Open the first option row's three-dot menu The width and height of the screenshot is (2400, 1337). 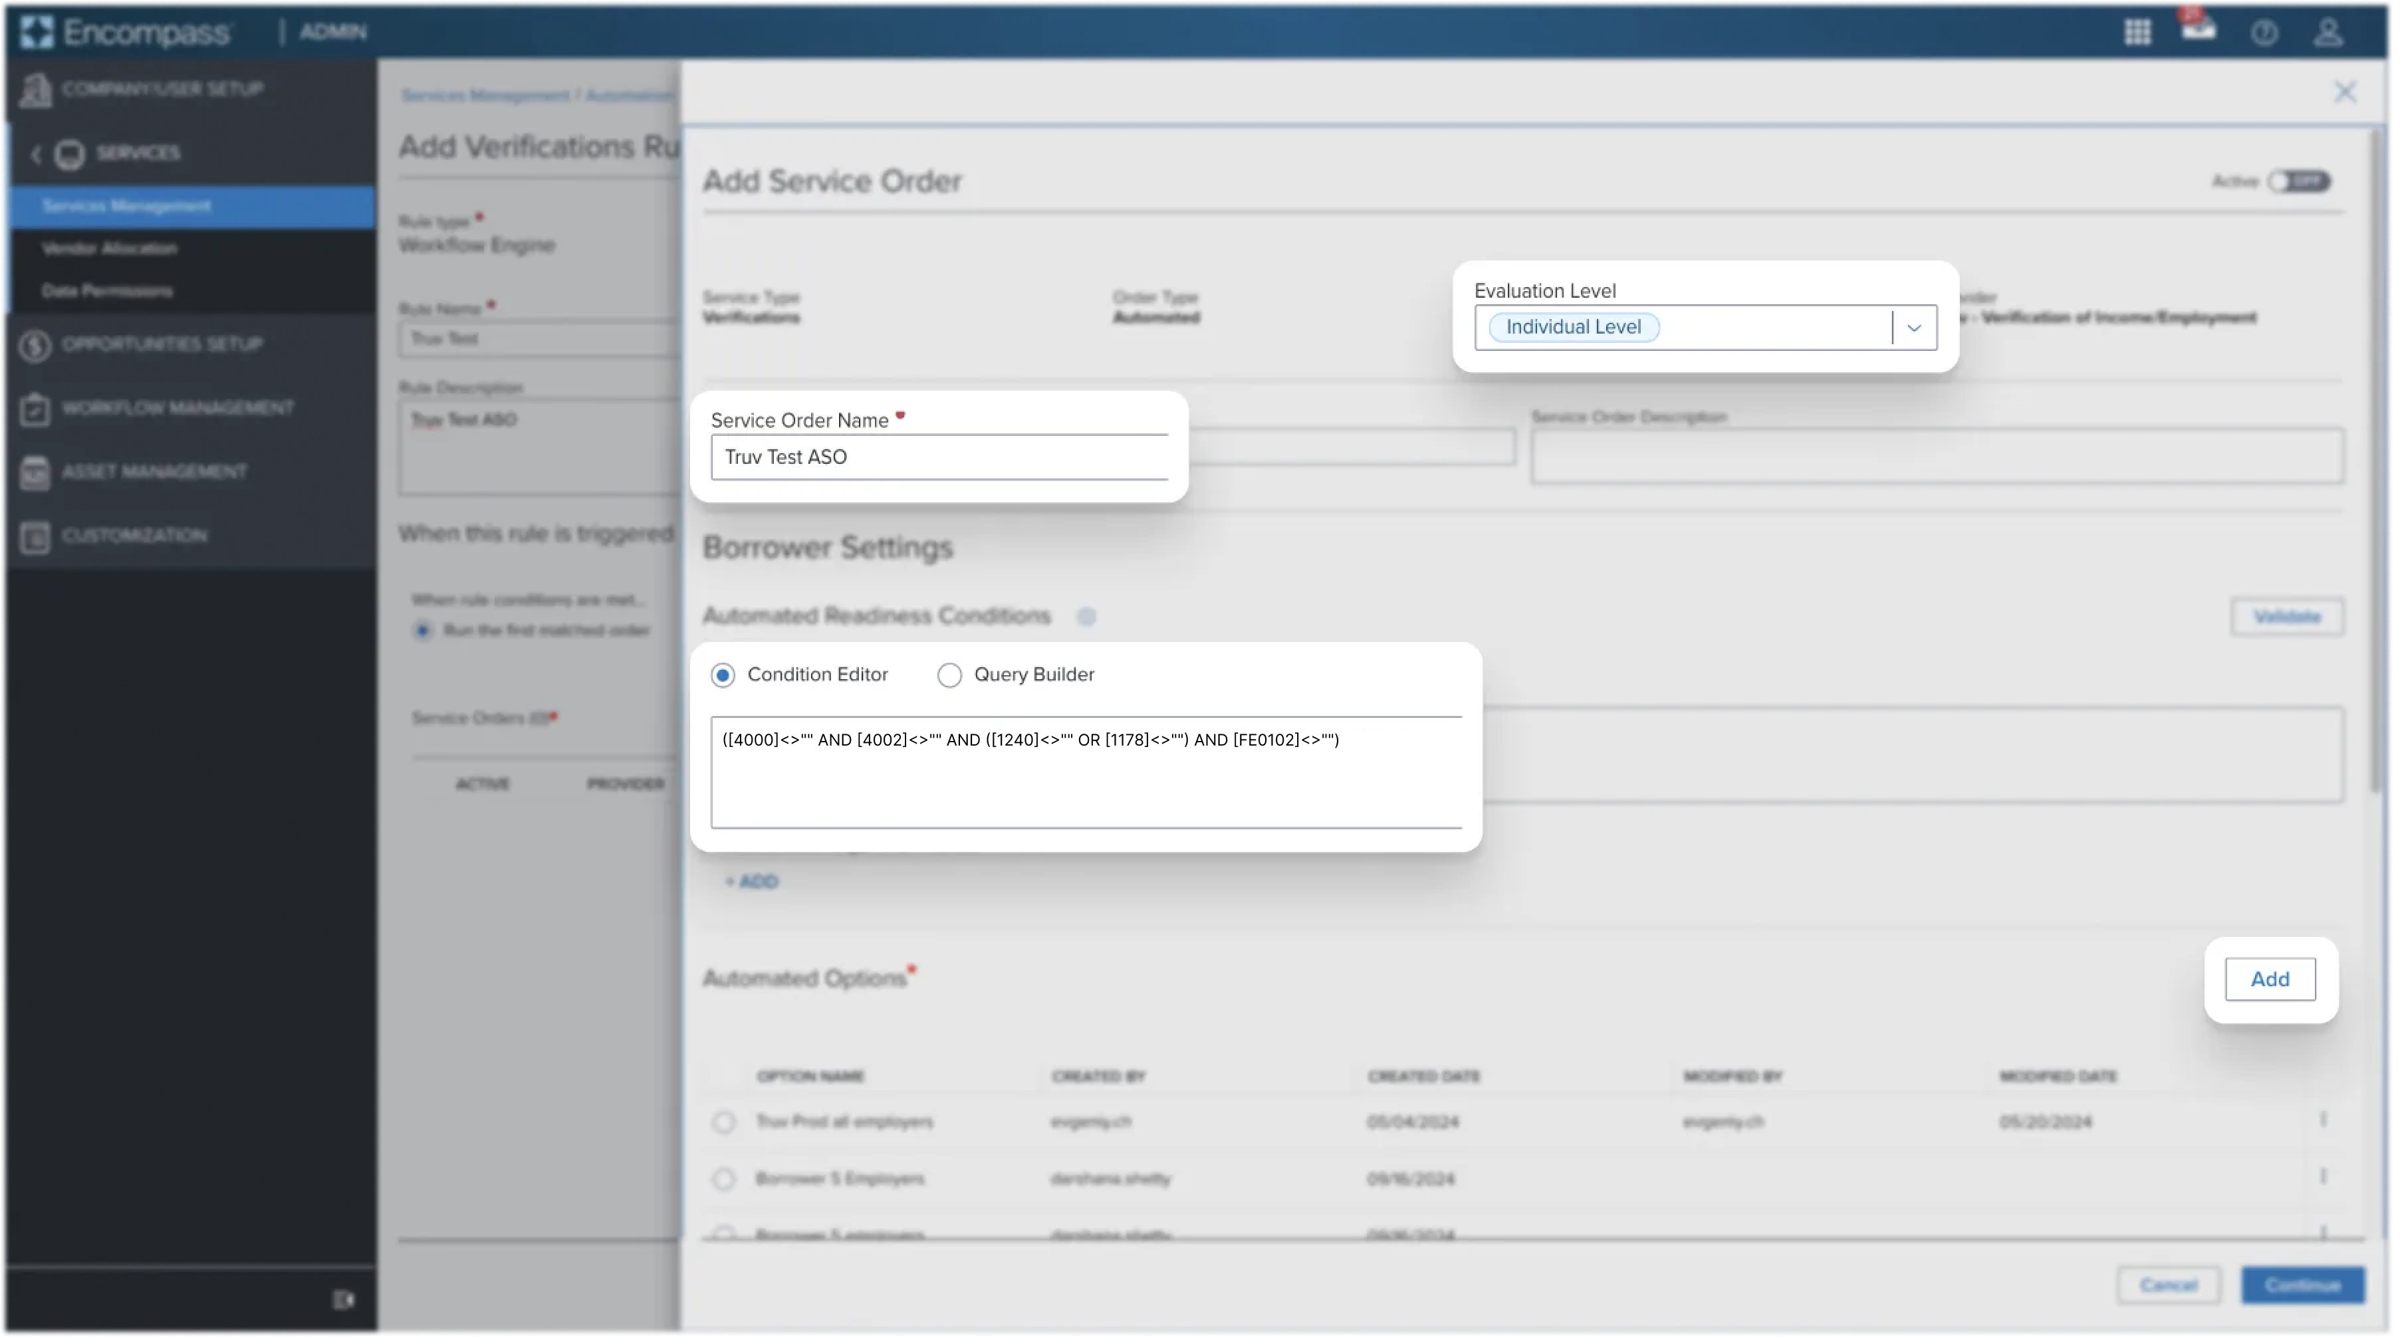(x=2323, y=1120)
